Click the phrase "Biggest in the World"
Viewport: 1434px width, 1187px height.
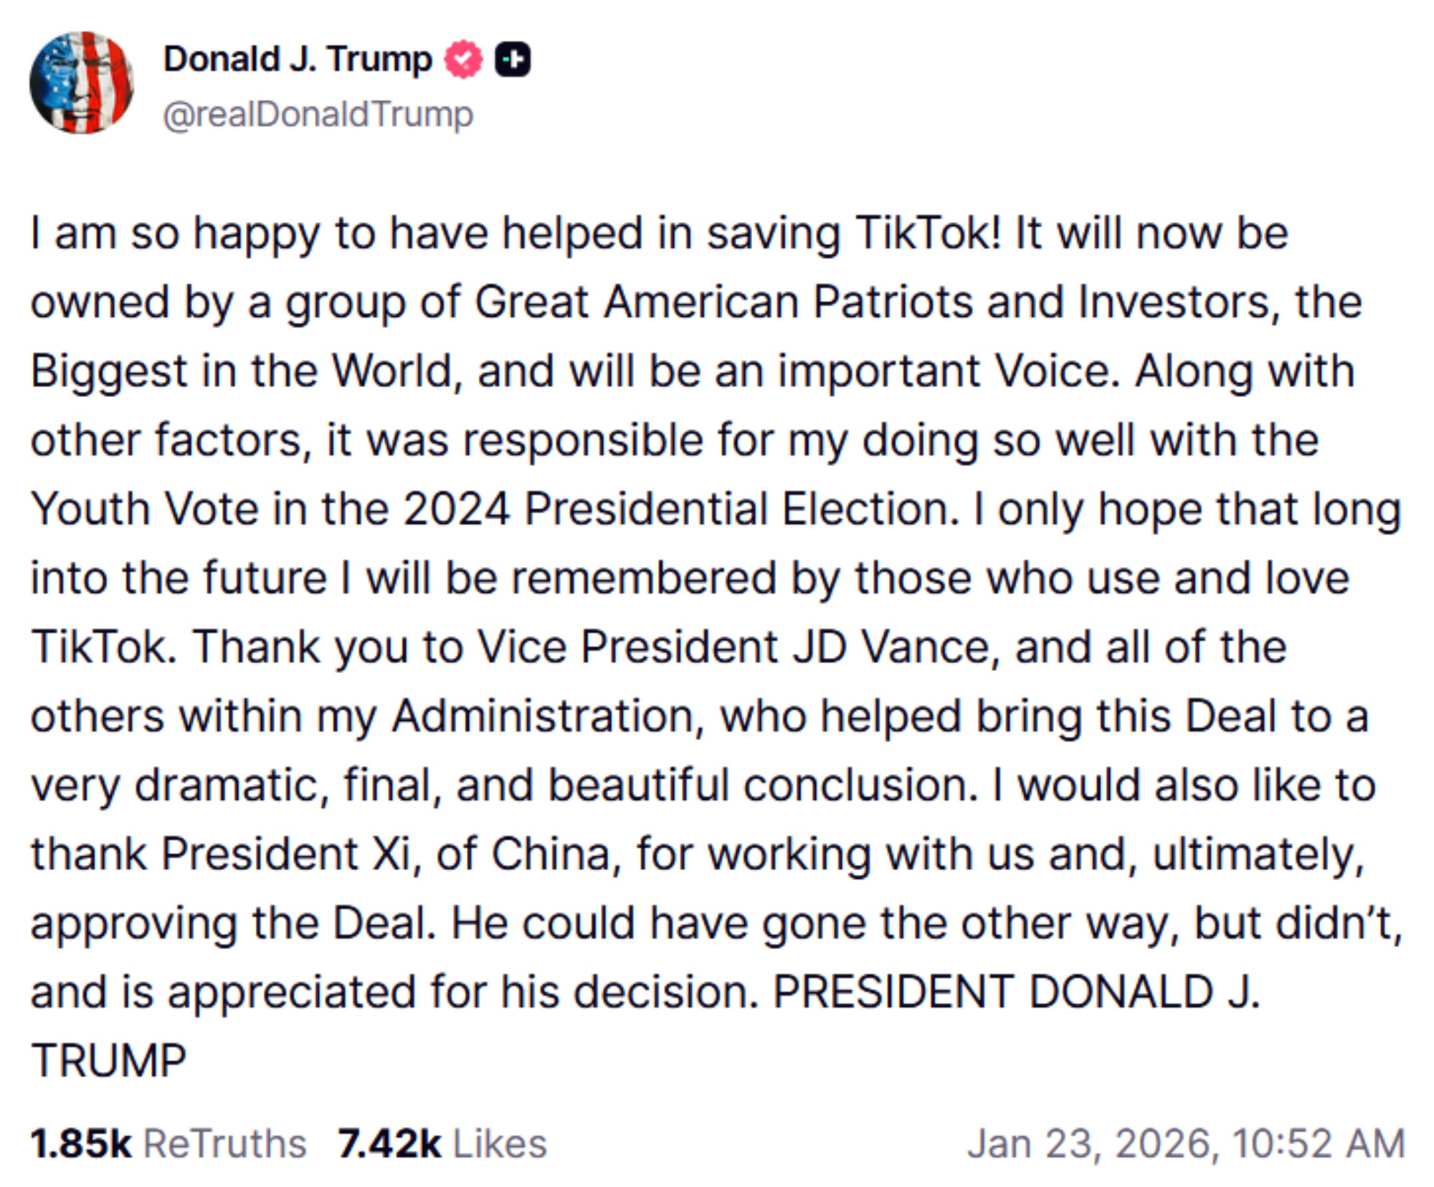click(x=242, y=371)
